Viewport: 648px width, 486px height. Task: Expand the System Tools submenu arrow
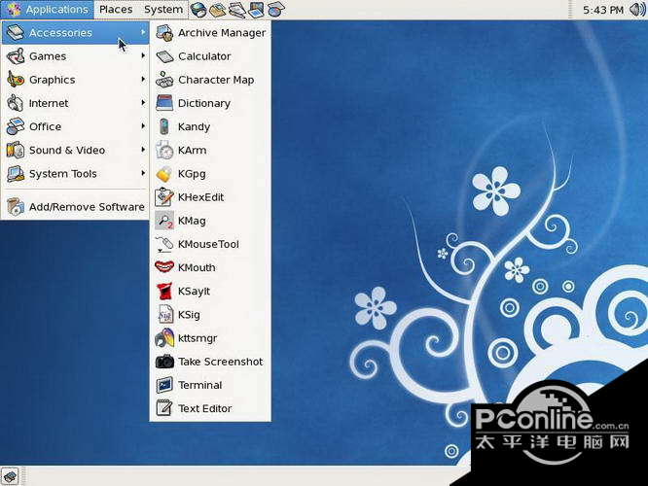pos(143,173)
